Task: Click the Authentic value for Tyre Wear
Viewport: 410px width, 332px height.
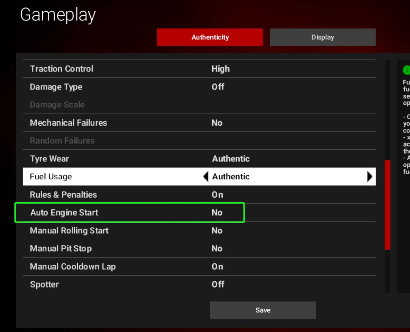Action: coord(231,159)
